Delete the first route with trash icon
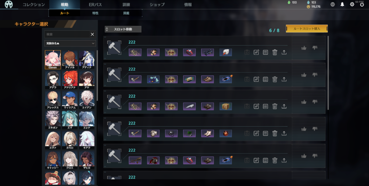The image size is (369, 186). [275, 52]
